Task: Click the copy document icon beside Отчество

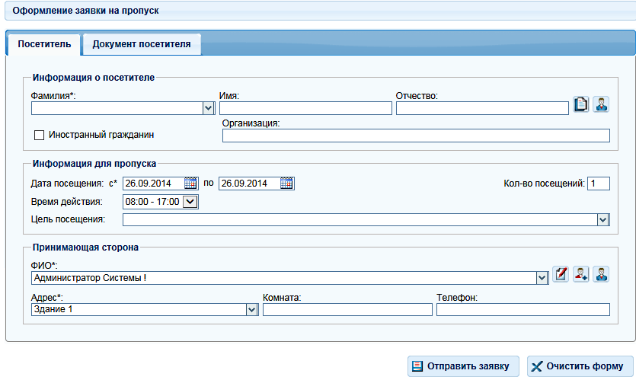Action: [581, 104]
